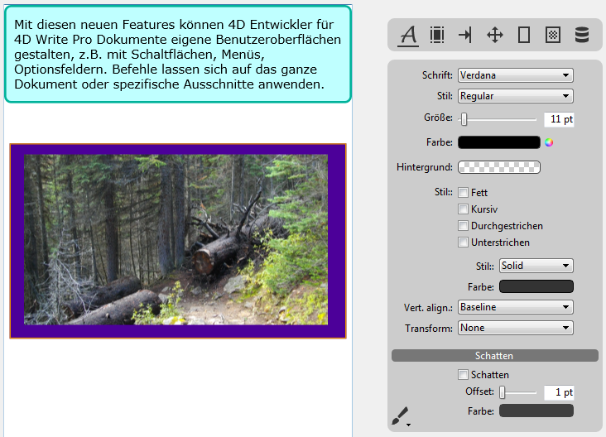Open the Schrift dropdown showing Verdana
The height and width of the screenshot is (437, 606).
tap(515, 75)
